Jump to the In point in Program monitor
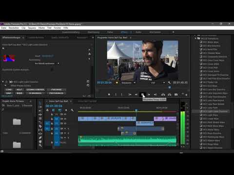The height and width of the screenshot is (175, 234). point(130,95)
